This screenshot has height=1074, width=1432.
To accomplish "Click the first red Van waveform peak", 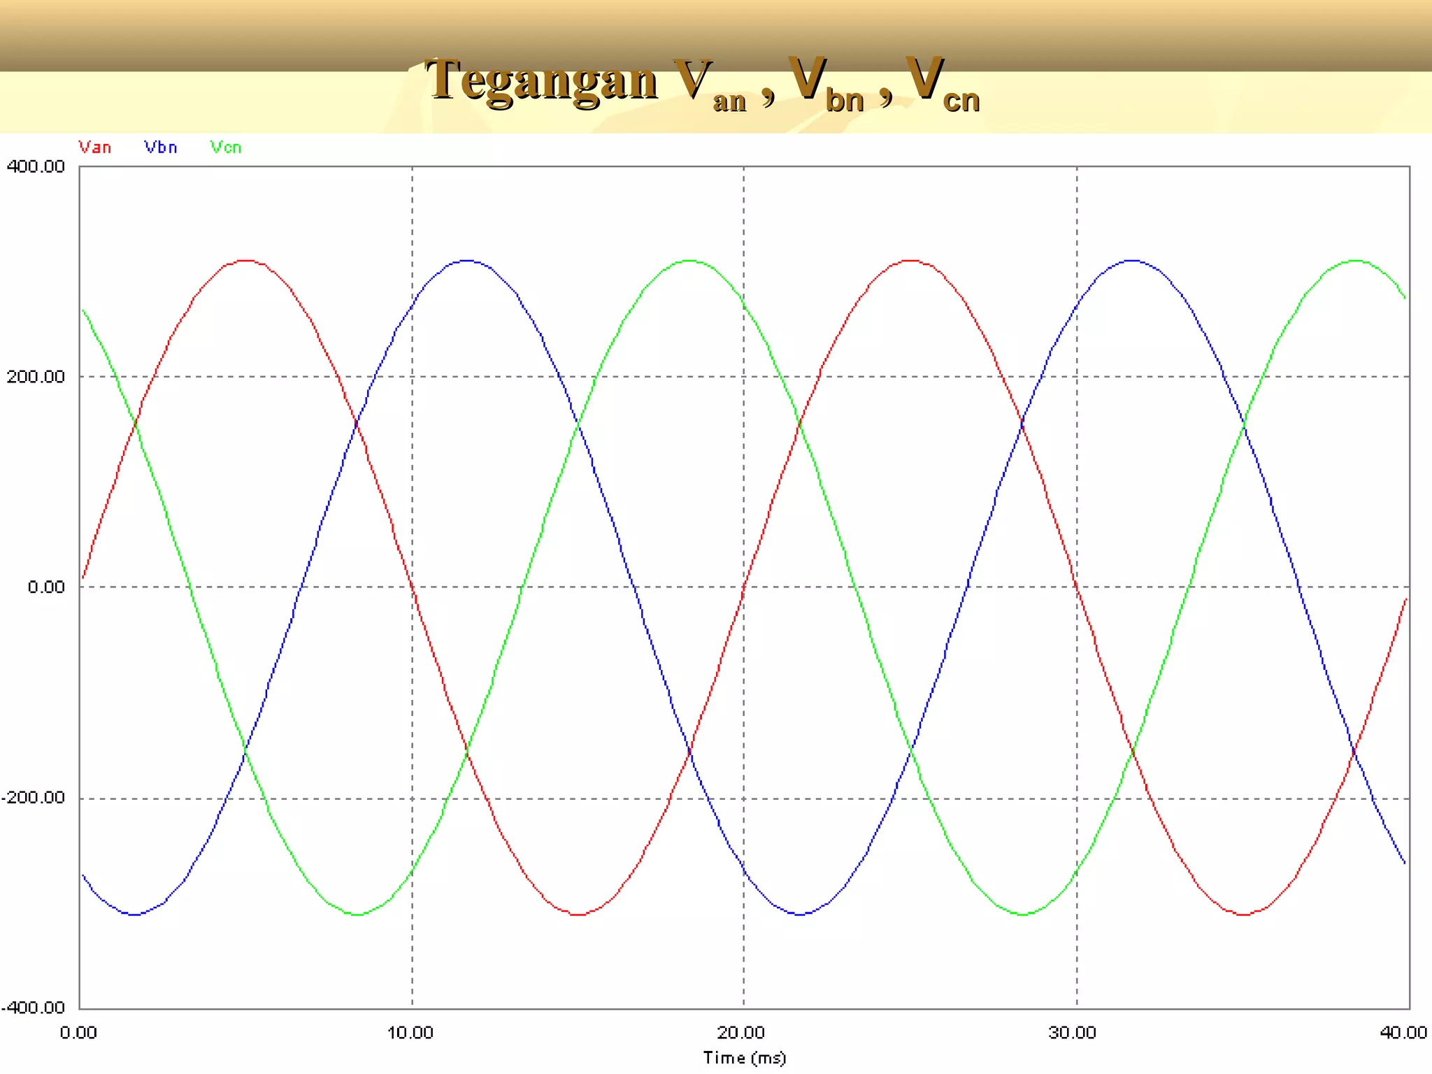I will click(x=245, y=261).
